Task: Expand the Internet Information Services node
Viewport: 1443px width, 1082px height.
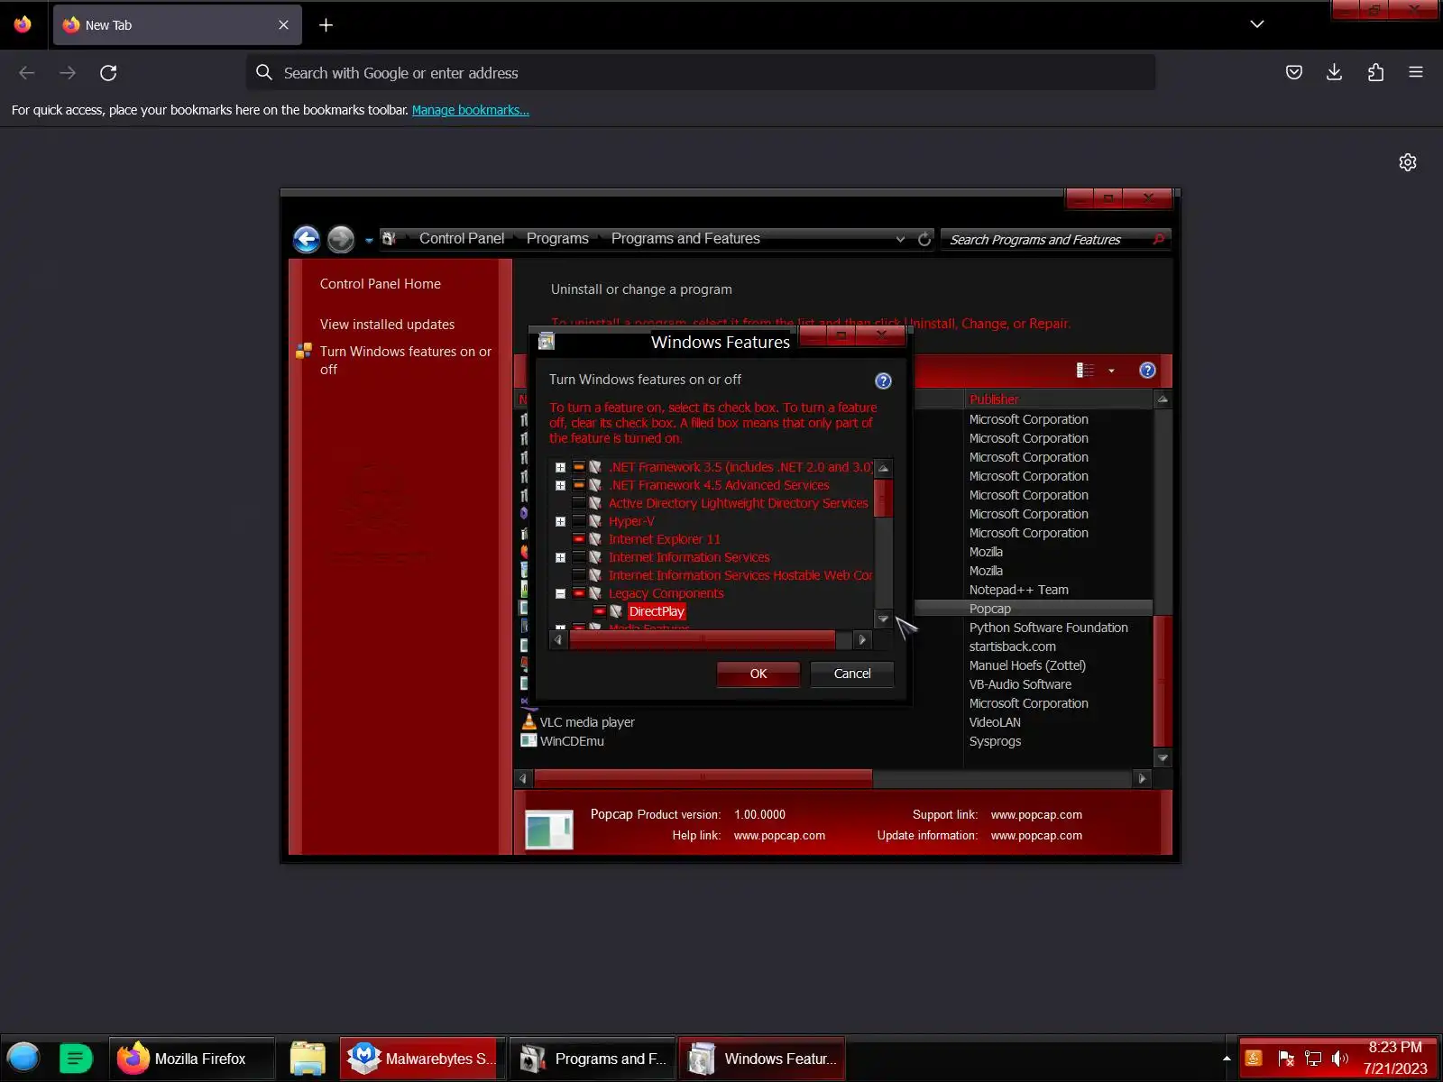Action: click(x=560, y=557)
